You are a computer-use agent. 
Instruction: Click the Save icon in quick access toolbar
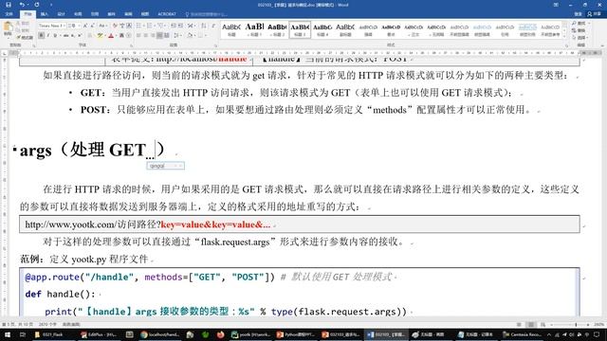(x=9, y=5)
